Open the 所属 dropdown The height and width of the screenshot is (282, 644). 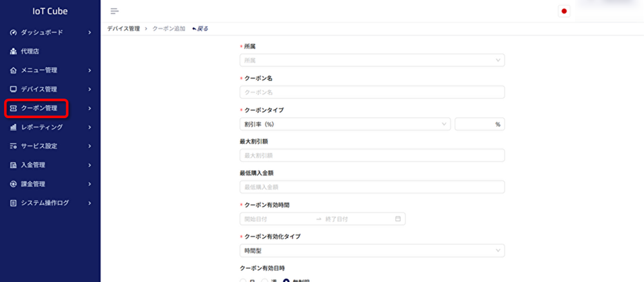pyautogui.click(x=371, y=60)
